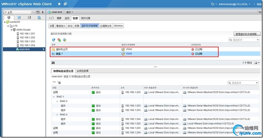Go to the vSphere home icon
Screen dimensions: 263x138
[x=59, y=4]
